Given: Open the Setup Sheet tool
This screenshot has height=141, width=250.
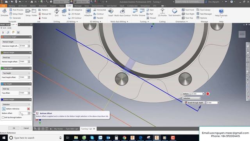Looking at the screenshot, I should click(16, 14).
